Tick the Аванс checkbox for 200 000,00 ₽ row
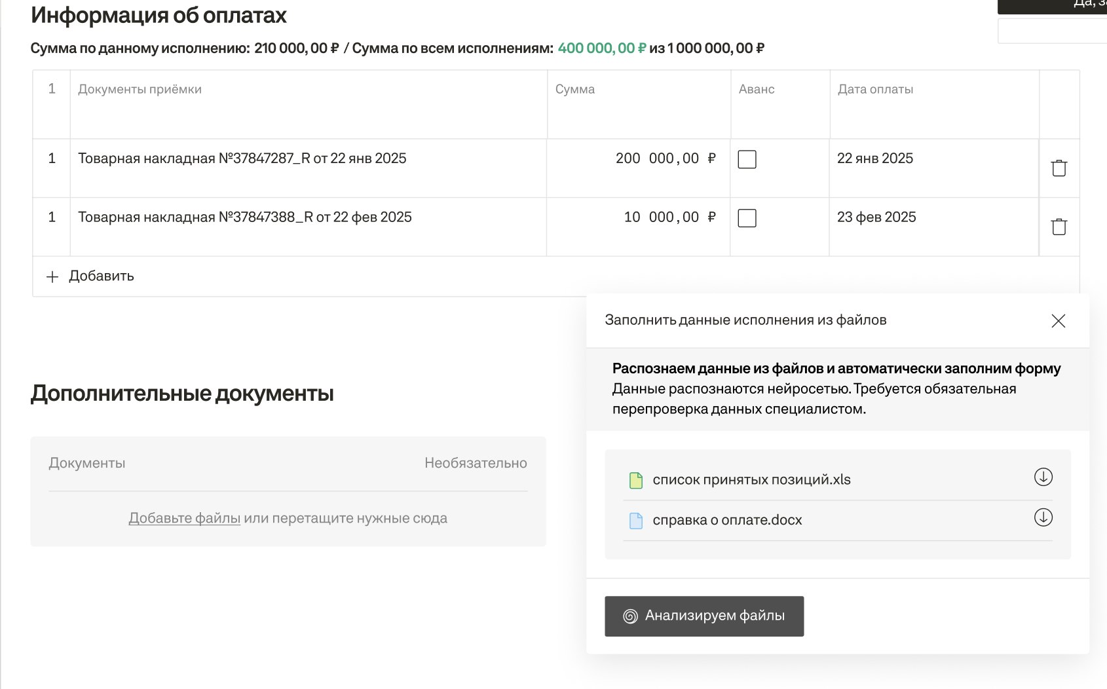The height and width of the screenshot is (689, 1107). pos(747,159)
